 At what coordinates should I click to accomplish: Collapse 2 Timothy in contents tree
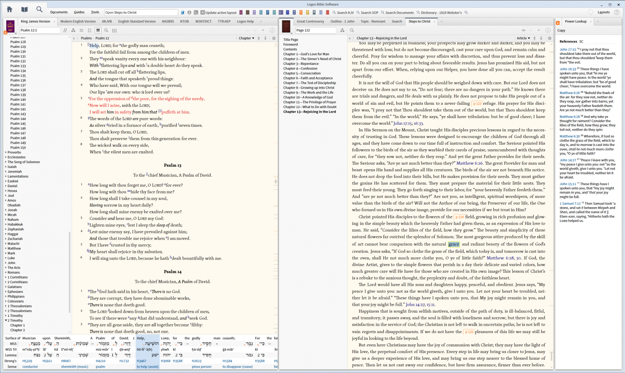6,321
